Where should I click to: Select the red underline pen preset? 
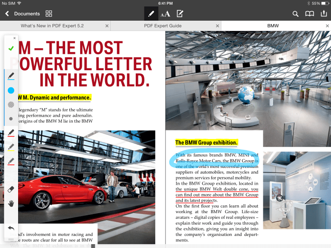[x=11, y=161]
